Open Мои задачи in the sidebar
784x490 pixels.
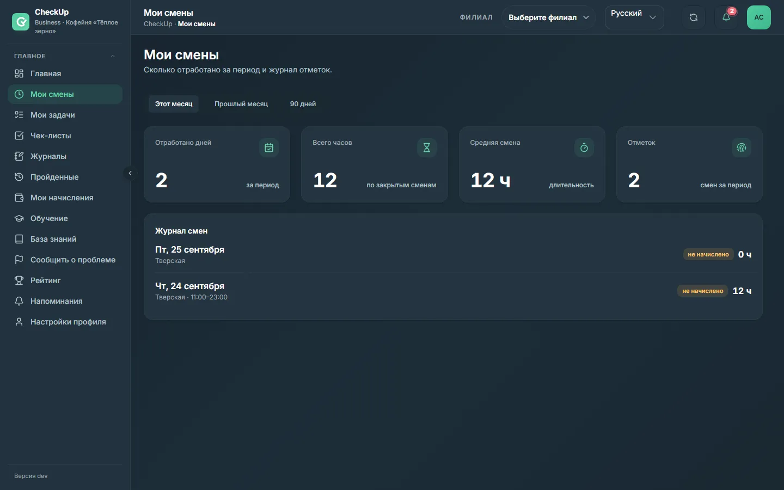[x=65, y=115]
